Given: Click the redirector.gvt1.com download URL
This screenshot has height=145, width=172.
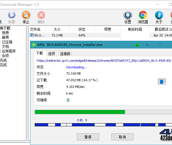Looking at the screenshot, I should tap(104, 61).
